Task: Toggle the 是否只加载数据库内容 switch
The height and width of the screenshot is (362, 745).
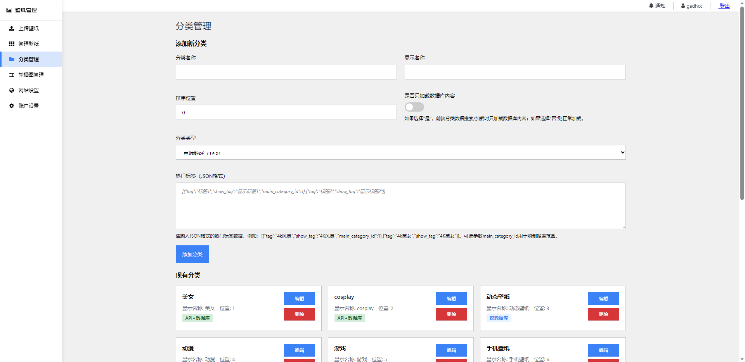Action: point(414,107)
